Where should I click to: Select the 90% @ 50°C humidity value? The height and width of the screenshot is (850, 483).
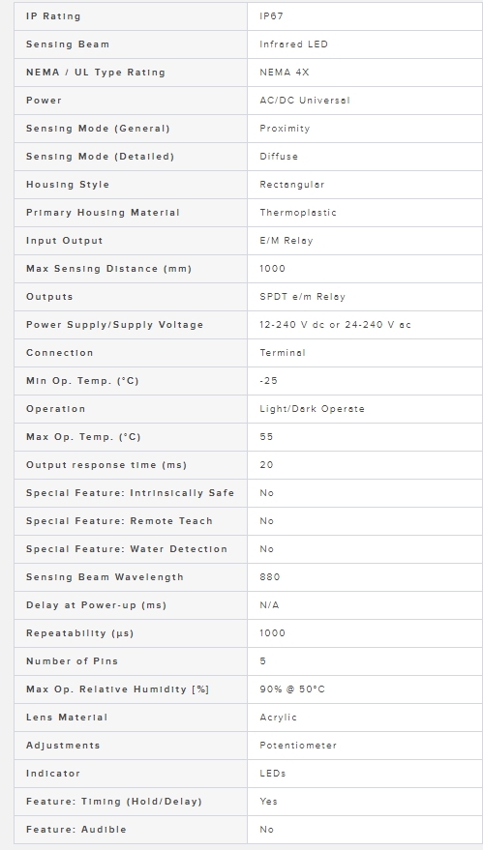coord(292,689)
